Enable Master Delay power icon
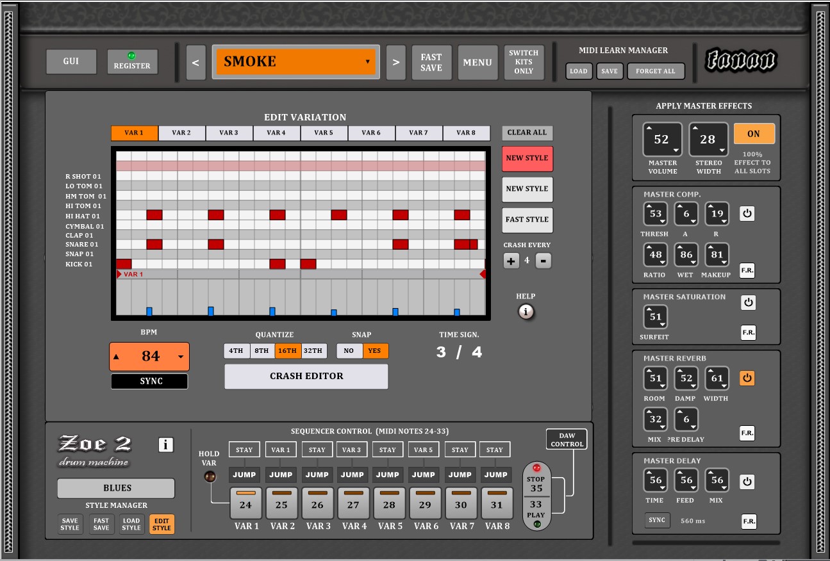The height and width of the screenshot is (561, 830). pyautogui.click(x=747, y=482)
